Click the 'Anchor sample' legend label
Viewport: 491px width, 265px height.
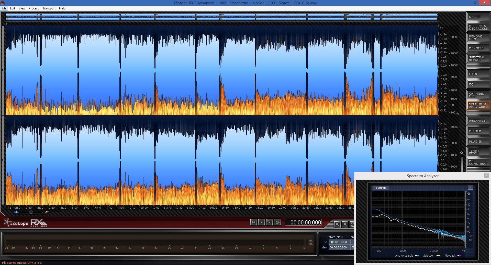point(404,256)
